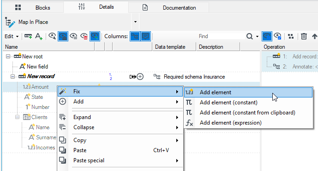Open the Details tab
This screenshot has width=318, height=171.
[x=96, y=7]
